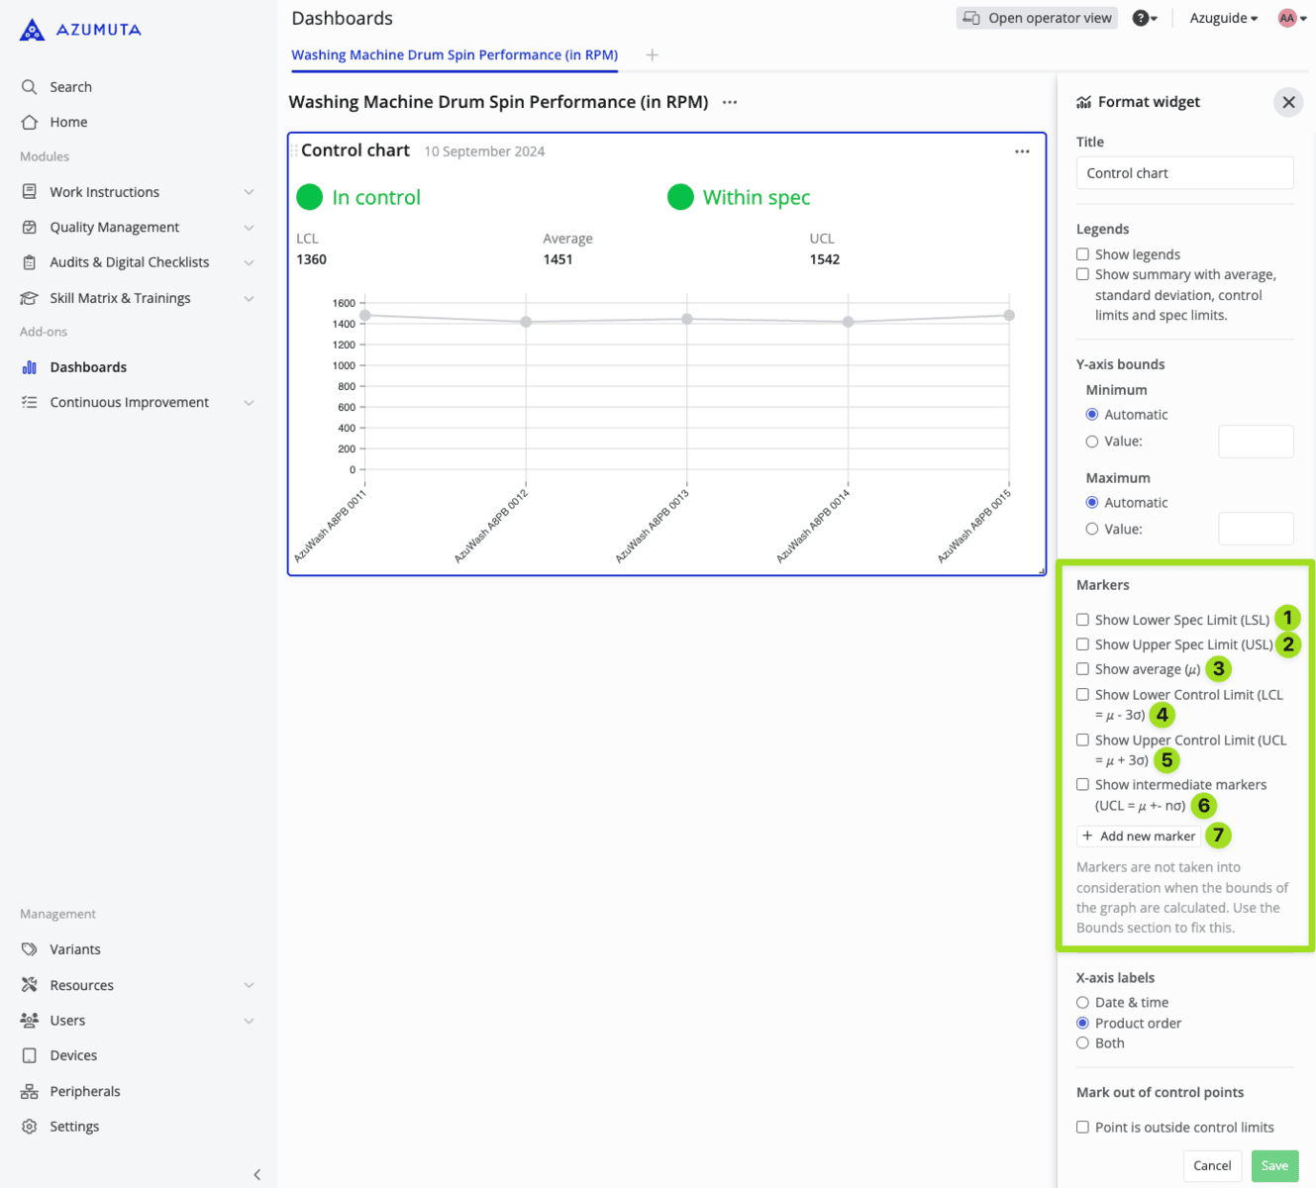Click the Dashboards bar chart icon
The width and height of the screenshot is (1316, 1188).
pyautogui.click(x=30, y=367)
